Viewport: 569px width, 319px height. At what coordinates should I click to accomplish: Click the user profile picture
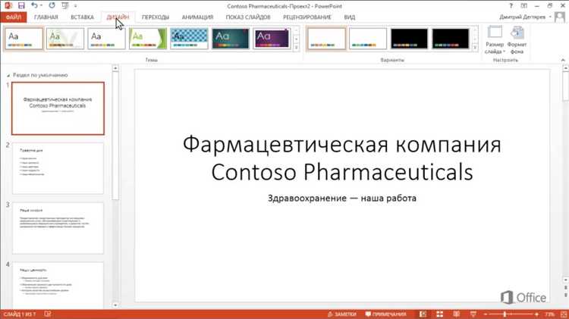click(560, 17)
